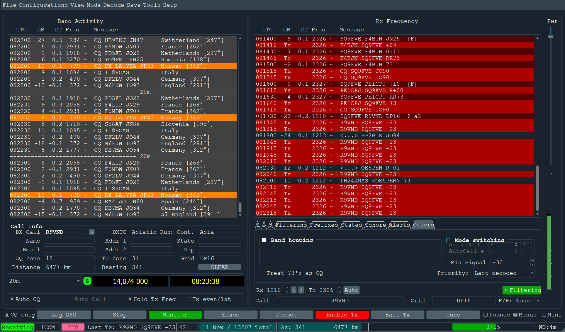Click the Rx 1210 frequency spinner
Screen dimensions: 565x332
click(272, 290)
